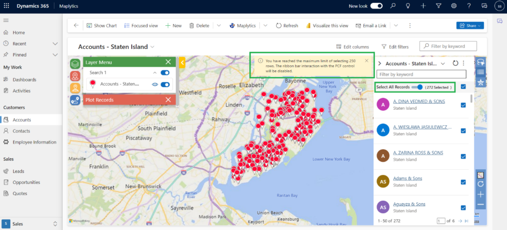The height and width of the screenshot is (230, 507).
Task: Collapse the Search 1 layer group
Action: tap(154, 73)
